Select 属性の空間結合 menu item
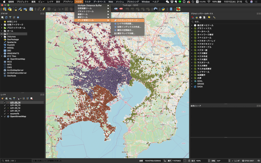This screenshot has width=261, height=163. coord(127,30)
